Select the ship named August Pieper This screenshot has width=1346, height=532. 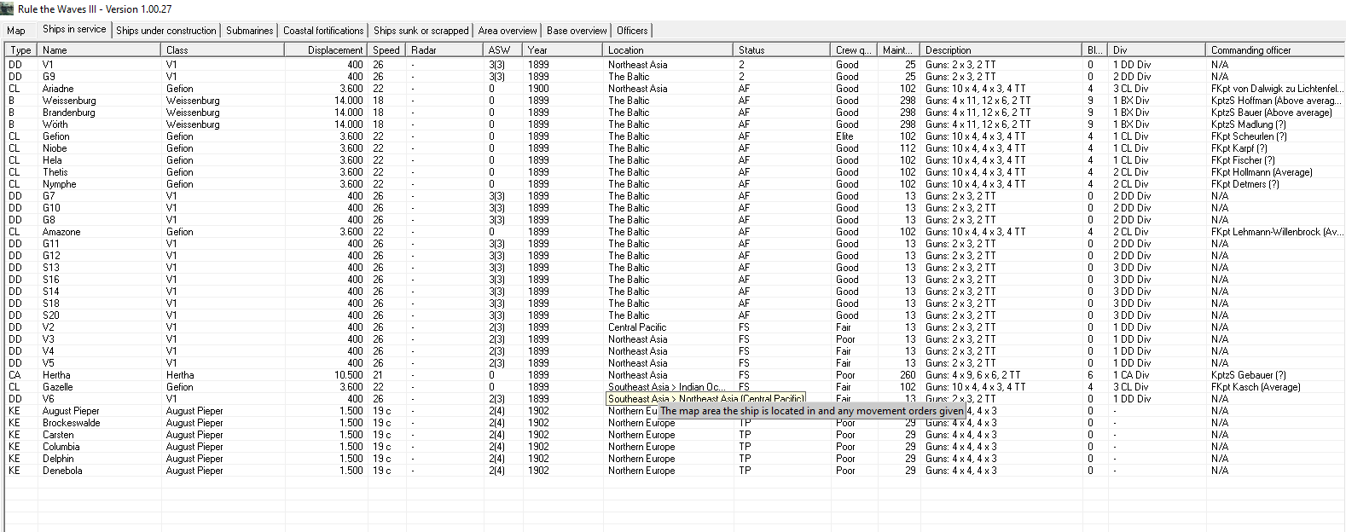(x=71, y=411)
